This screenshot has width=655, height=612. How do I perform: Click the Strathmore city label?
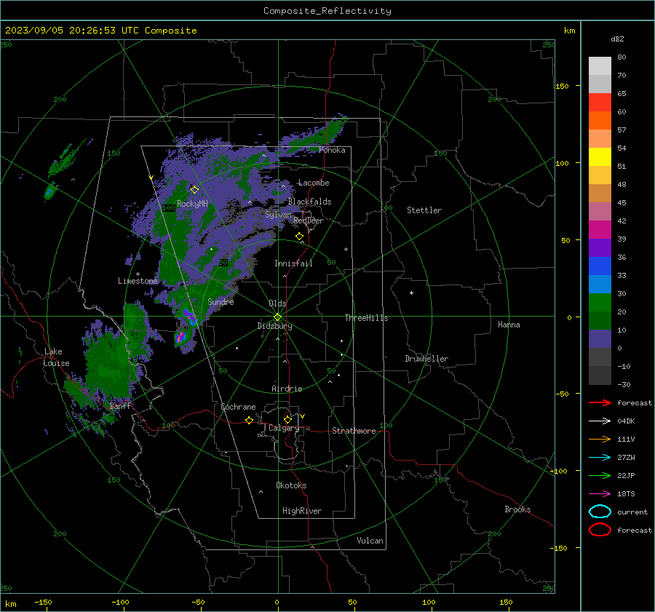[354, 431]
